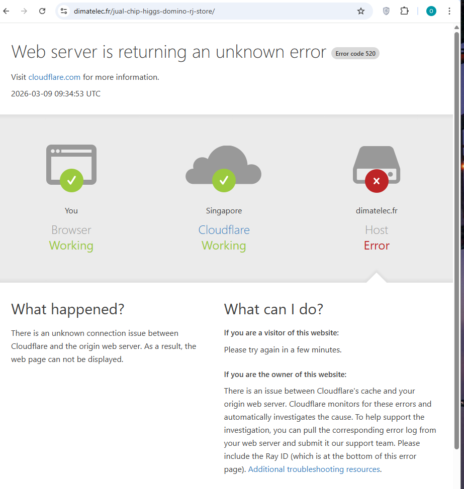Click the red 'Error' status text
The height and width of the screenshot is (489, 464).
(377, 246)
